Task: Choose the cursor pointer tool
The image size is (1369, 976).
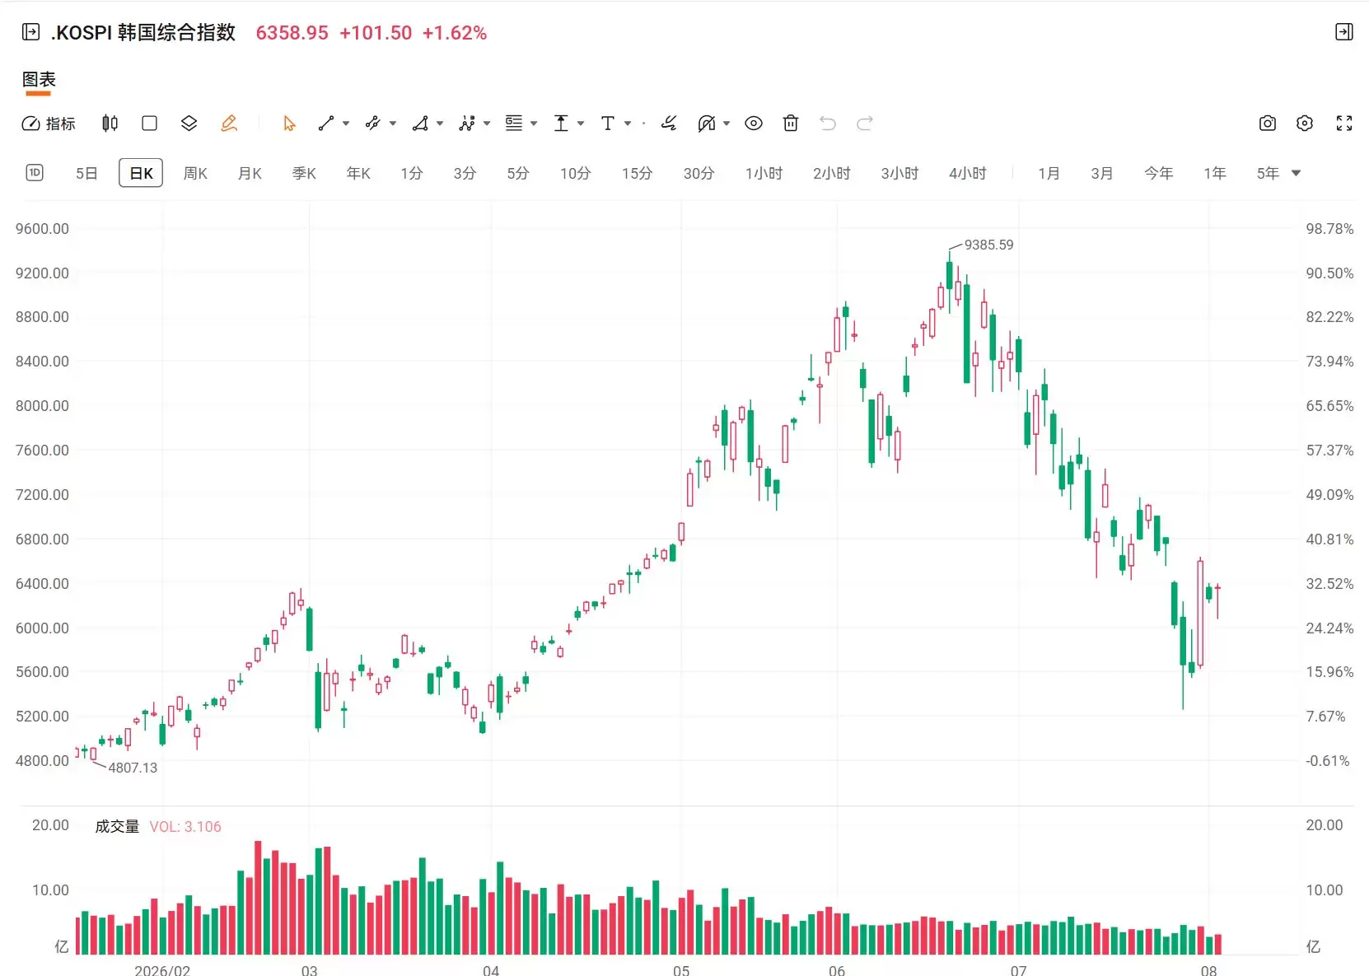Action: (289, 124)
